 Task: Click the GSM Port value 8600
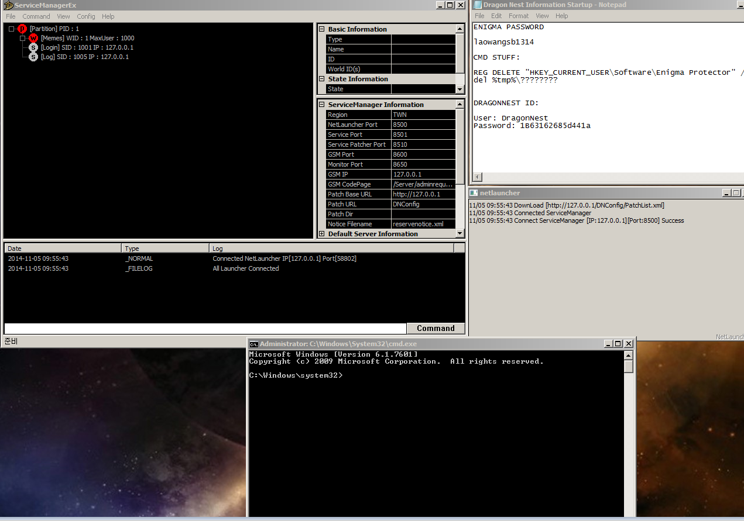tap(423, 154)
